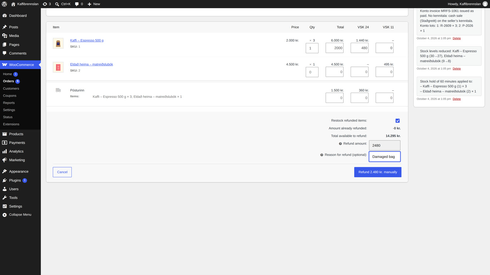Open the Payments menu
This screenshot has width=490, height=275.
pos(20,143)
